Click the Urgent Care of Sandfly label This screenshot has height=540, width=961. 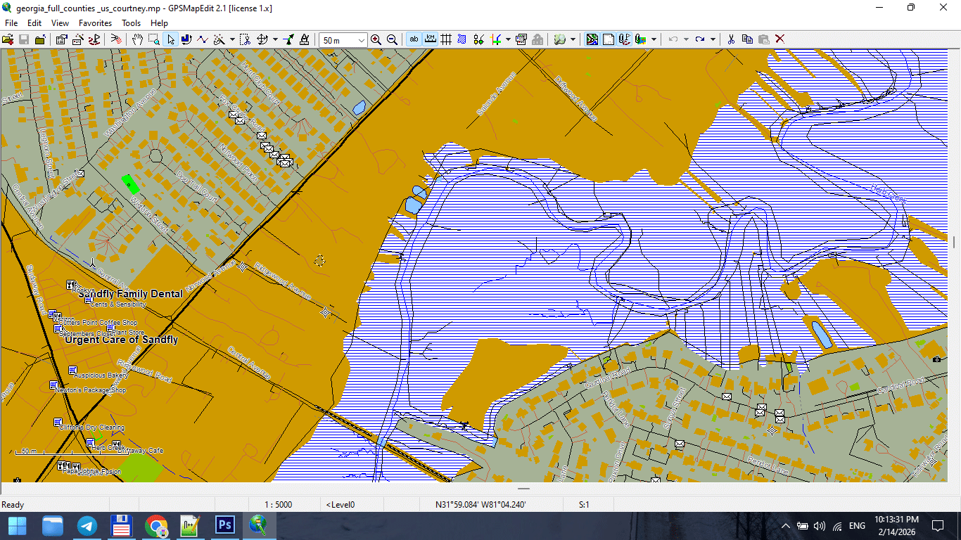[121, 340]
